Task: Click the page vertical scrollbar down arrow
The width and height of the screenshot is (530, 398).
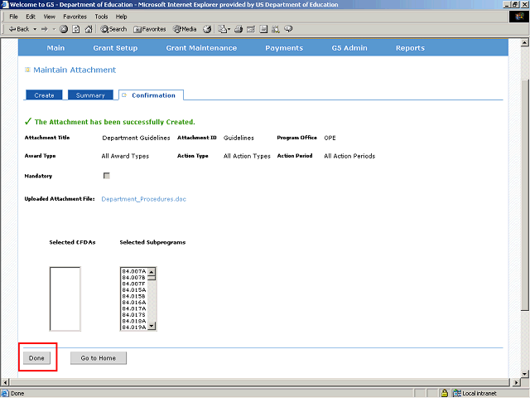Action: [x=524, y=374]
